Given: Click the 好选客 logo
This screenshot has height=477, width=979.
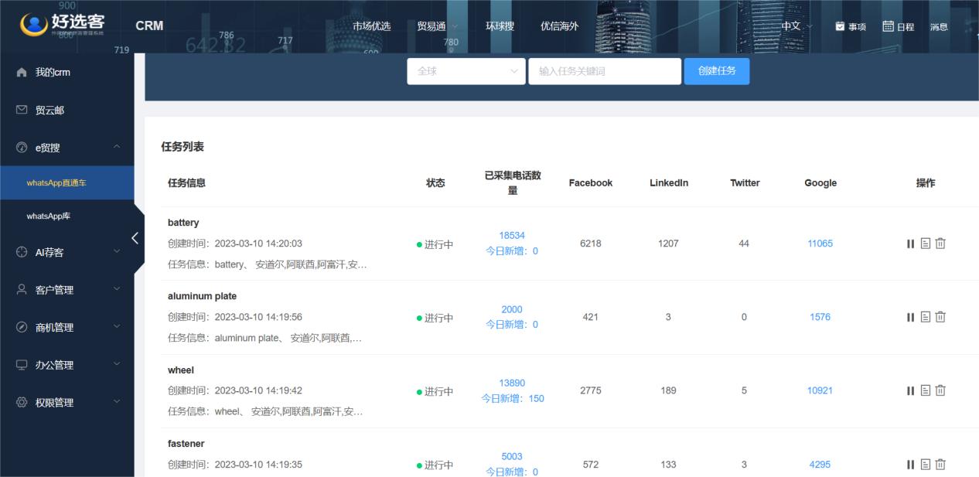Looking at the screenshot, I should click(x=63, y=25).
